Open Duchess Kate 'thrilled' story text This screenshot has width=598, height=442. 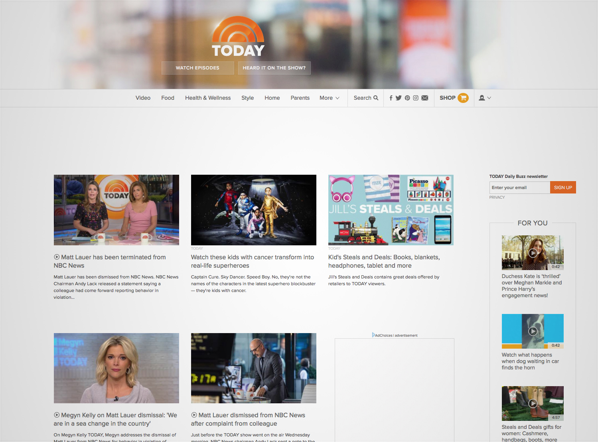(x=532, y=286)
